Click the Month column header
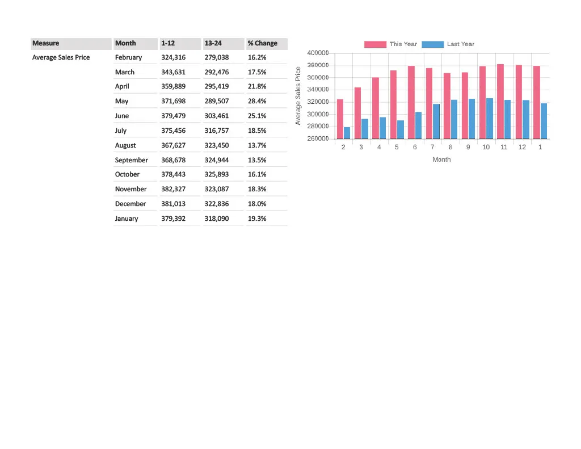Image resolution: width=581 pixels, height=449 pixels. tap(135, 43)
